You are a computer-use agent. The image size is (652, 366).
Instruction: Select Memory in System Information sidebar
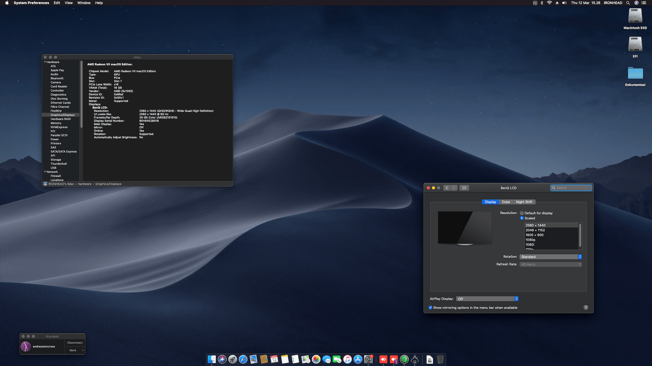click(56, 123)
